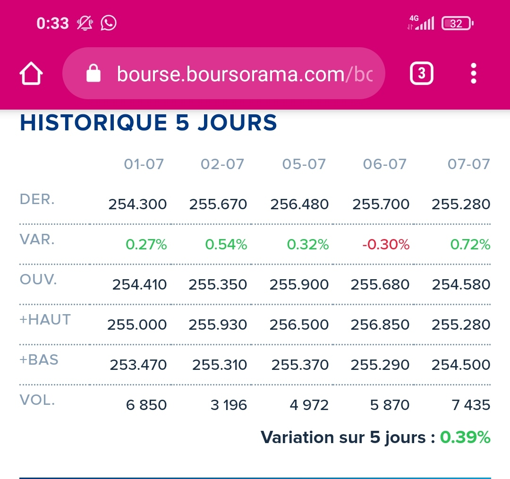
Task: Tap the VOL. row label
Action: (x=37, y=400)
